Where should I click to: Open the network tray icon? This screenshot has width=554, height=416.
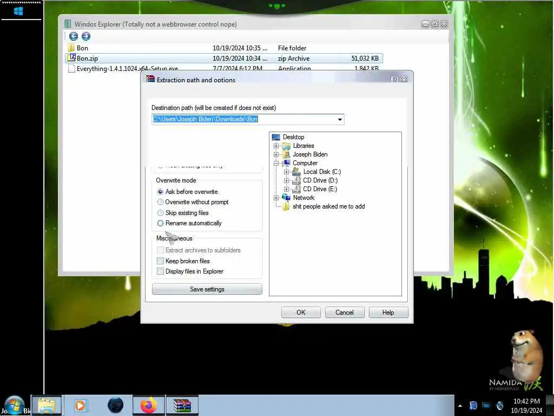(486, 405)
